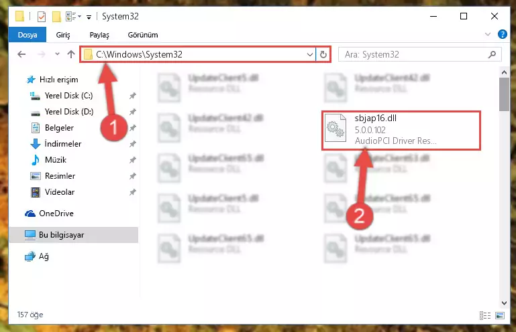Open the Dosya tab

[x=28, y=35]
